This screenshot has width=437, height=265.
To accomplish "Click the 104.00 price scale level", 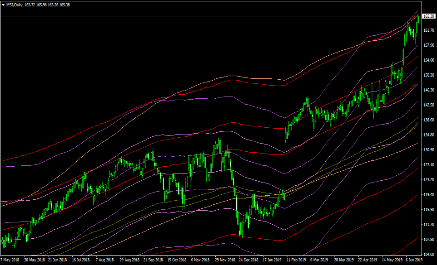I will pyautogui.click(x=429, y=255).
